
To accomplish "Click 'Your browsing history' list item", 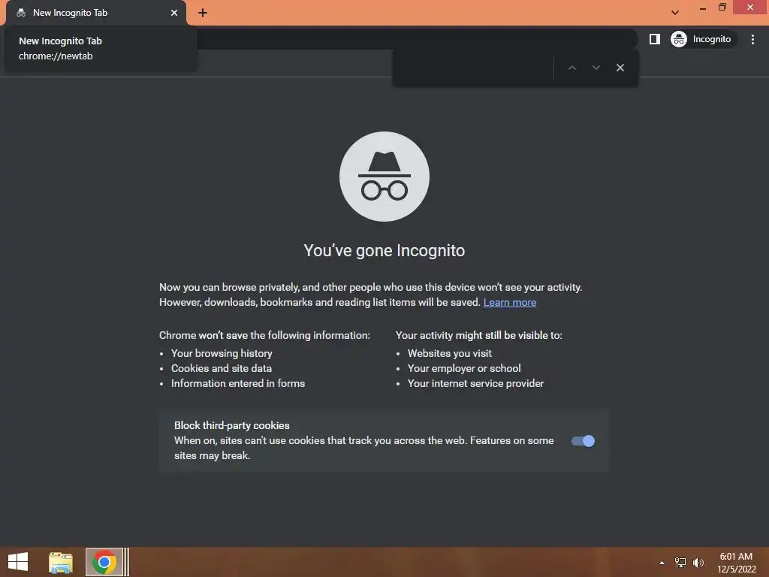I will click(x=222, y=353).
